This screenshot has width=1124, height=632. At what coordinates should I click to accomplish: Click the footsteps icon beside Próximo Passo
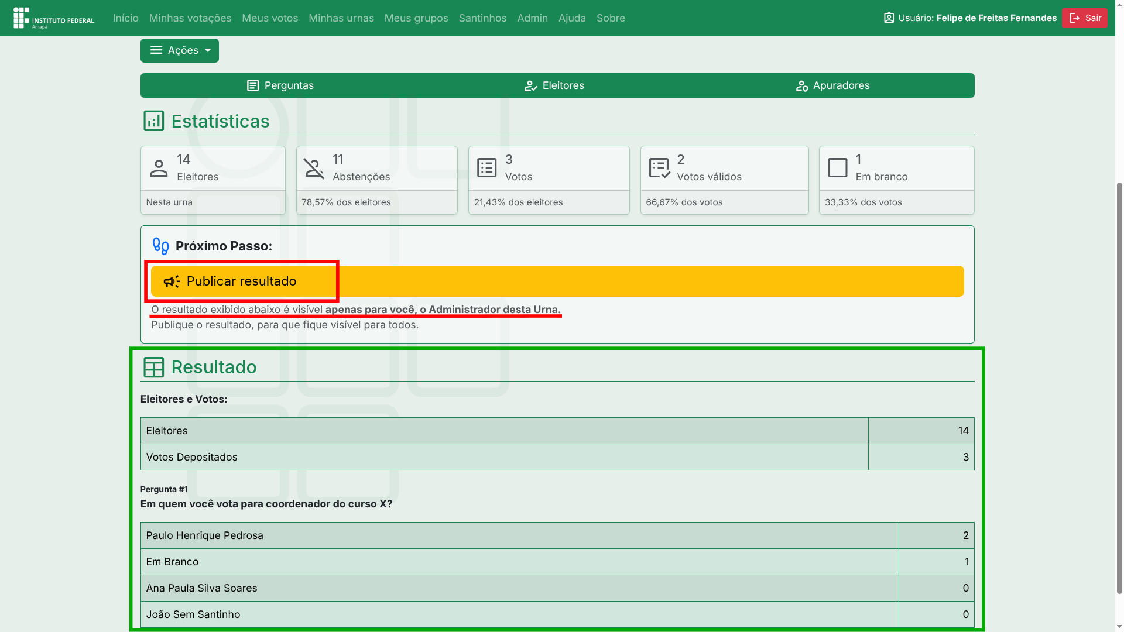(x=160, y=246)
